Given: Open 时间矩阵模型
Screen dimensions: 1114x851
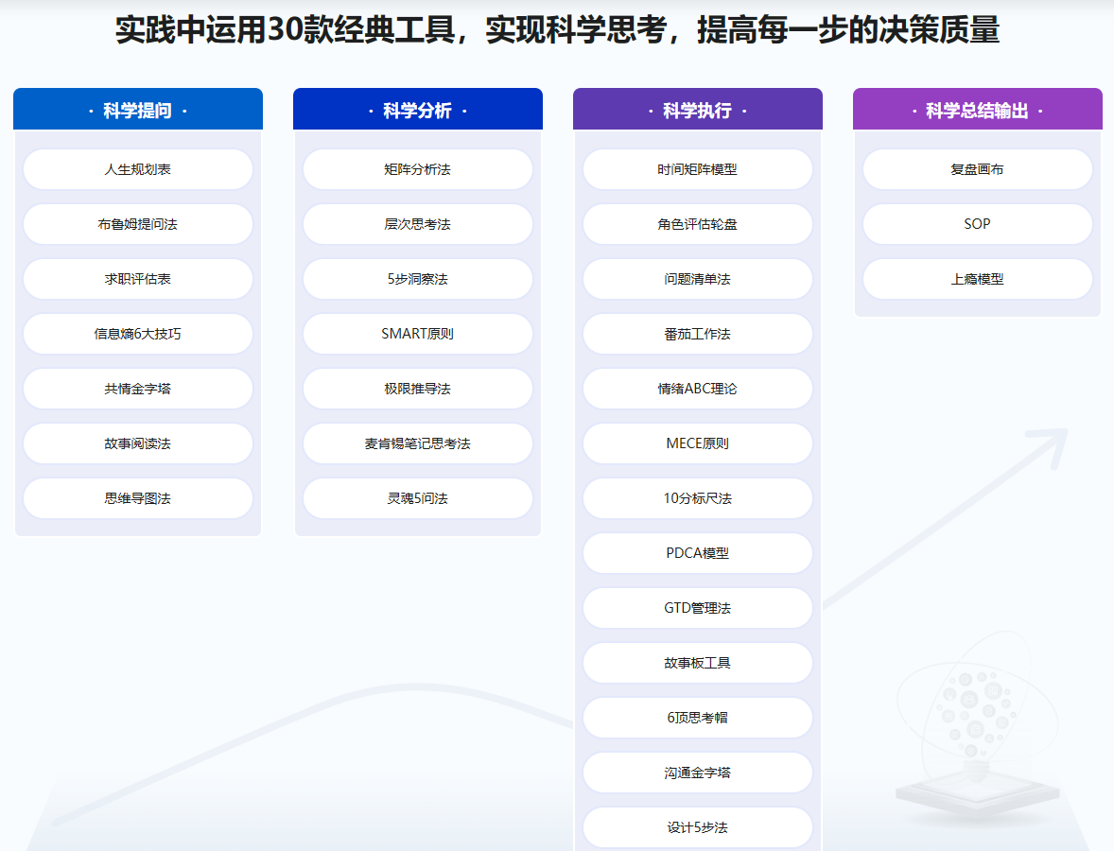Looking at the screenshot, I should coord(698,169).
